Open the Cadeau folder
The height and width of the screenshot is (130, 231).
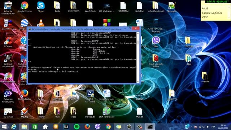pyautogui.click(x=41, y=95)
